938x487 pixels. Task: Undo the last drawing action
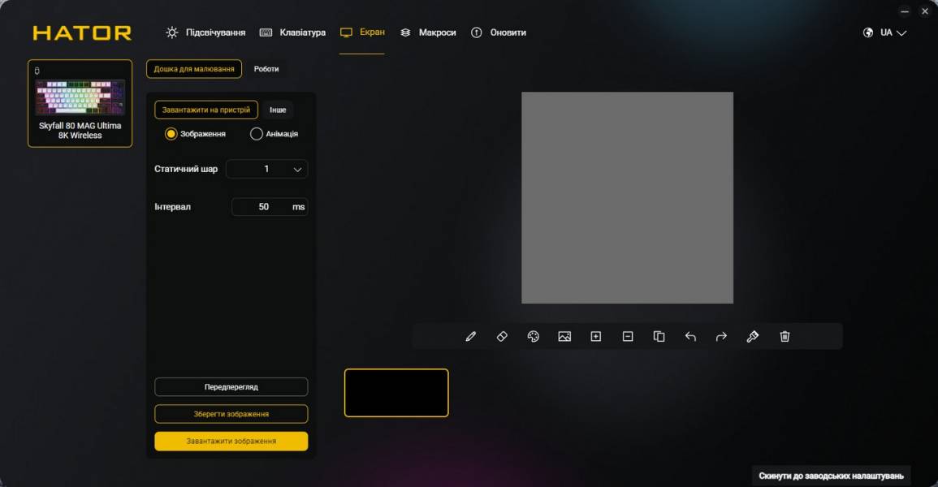tap(690, 336)
